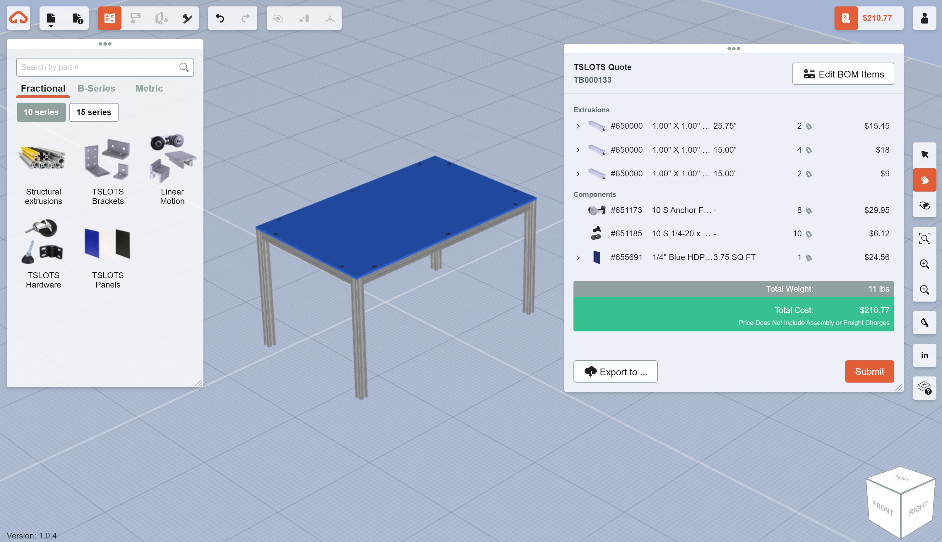Select the arrow pointer tool
Image resolution: width=942 pixels, height=542 pixels.
point(924,154)
